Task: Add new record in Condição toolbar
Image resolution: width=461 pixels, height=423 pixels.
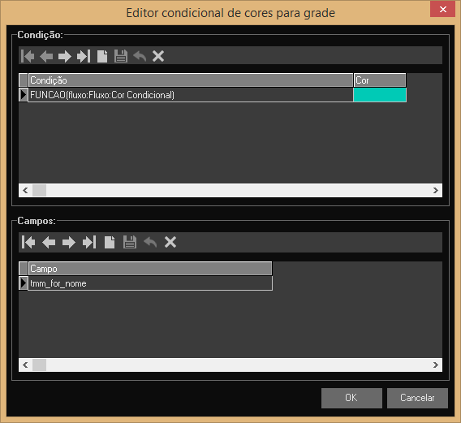Action: [x=102, y=56]
